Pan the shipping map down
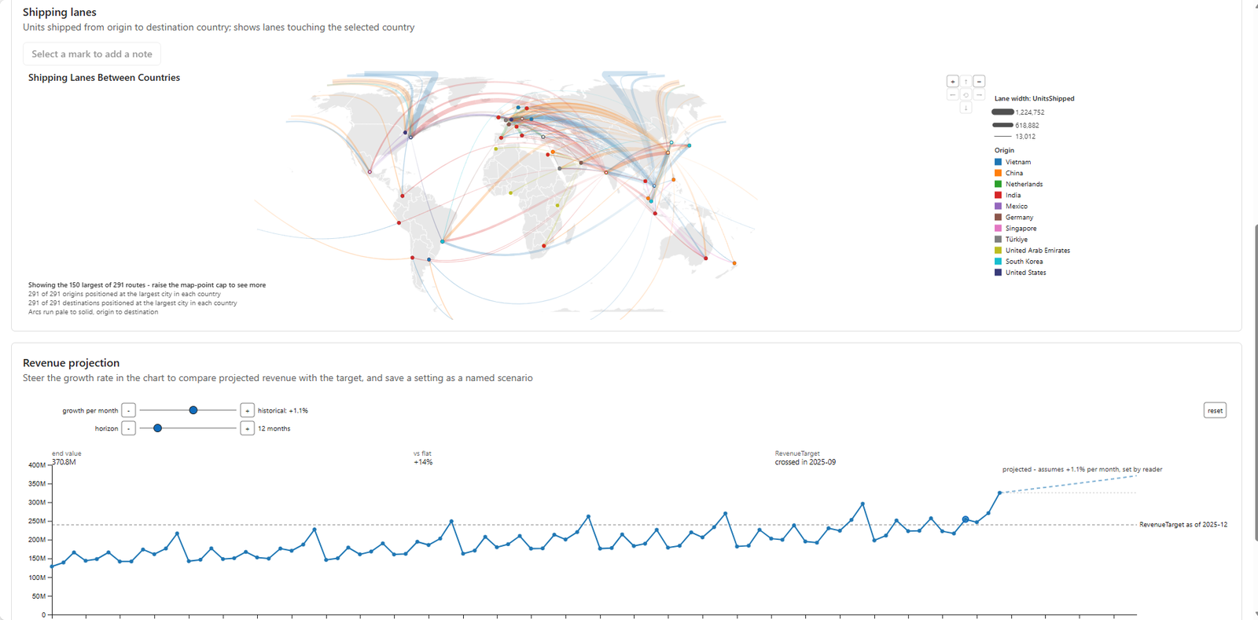Screen dimensions: 1258x620 tap(966, 108)
